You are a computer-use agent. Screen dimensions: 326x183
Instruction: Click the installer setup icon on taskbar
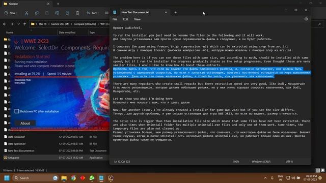(x=111, y=178)
